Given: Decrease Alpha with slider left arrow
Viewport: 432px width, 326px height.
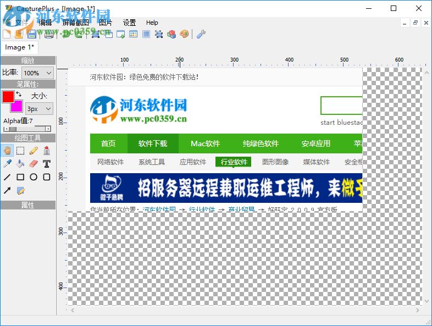Looking at the screenshot, I should point(6,129).
